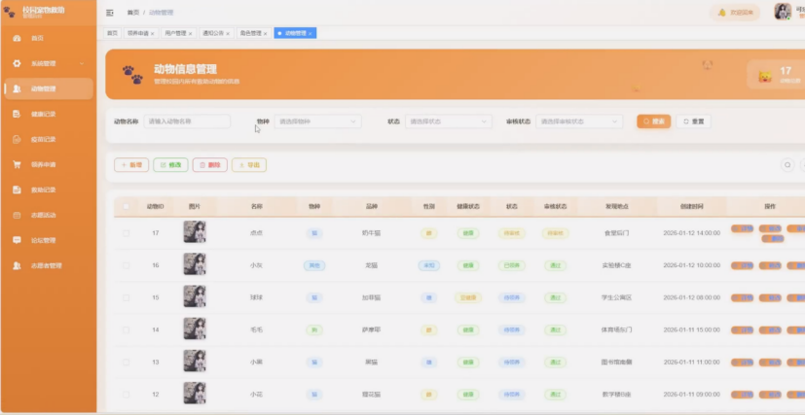This screenshot has width=805, height=415.
Task: Click the 救助记录 document icon
Action: click(17, 190)
